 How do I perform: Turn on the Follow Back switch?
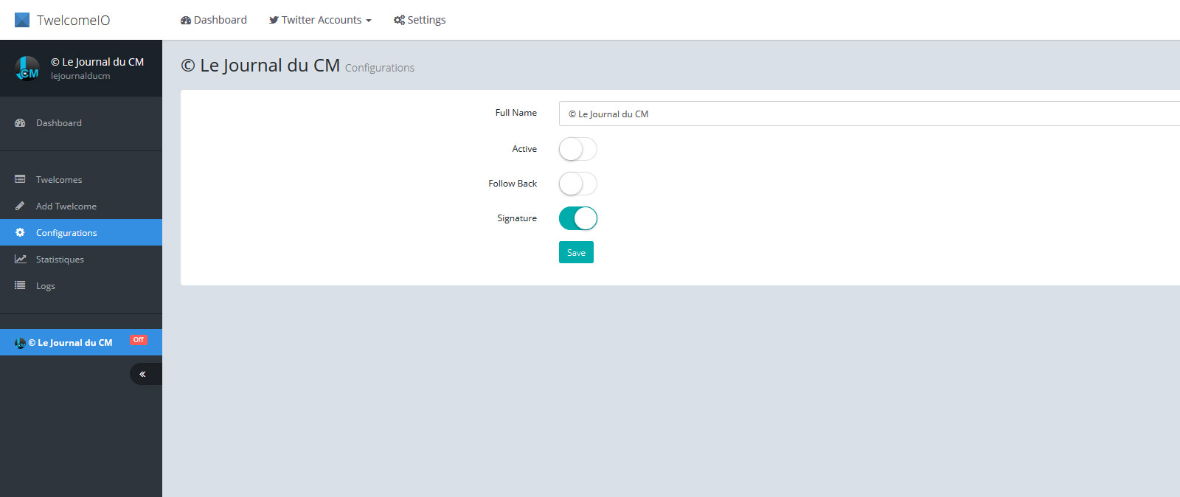point(577,184)
